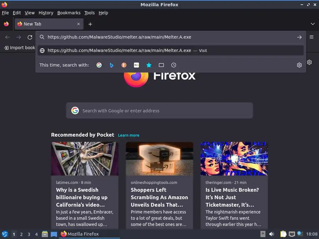319x239 pixels.
Task: Open search settings gear in urlbar dropdown
Action: [x=299, y=65]
